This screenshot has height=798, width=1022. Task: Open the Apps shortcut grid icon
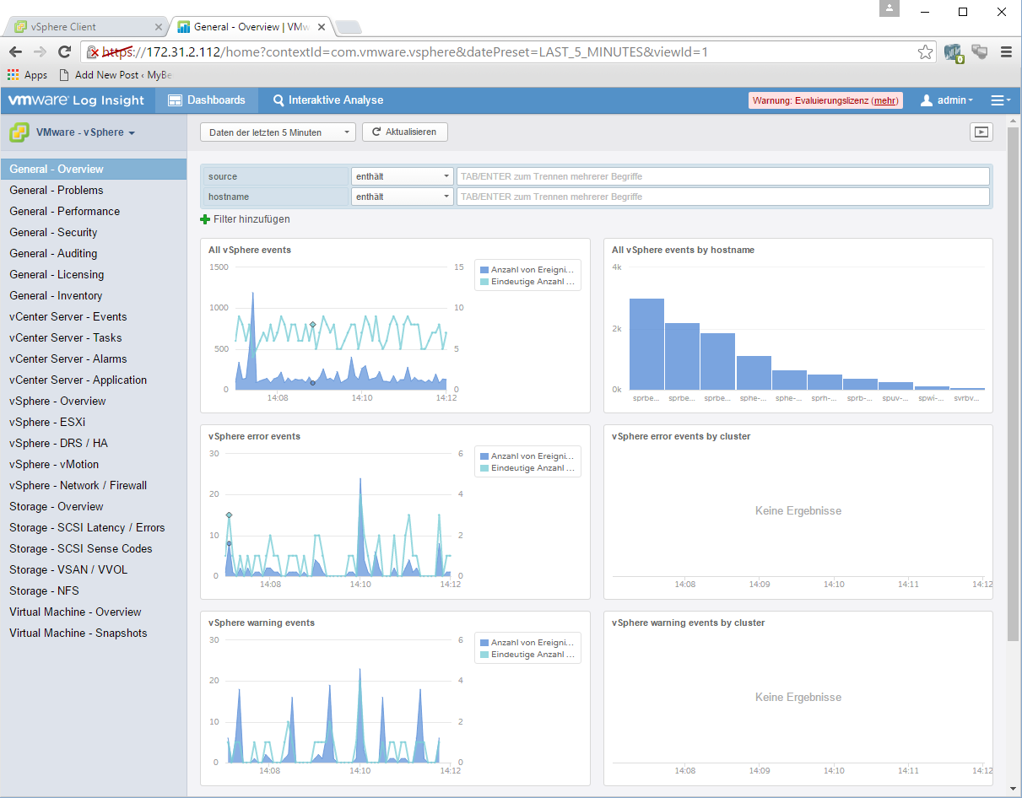pyautogui.click(x=13, y=75)
